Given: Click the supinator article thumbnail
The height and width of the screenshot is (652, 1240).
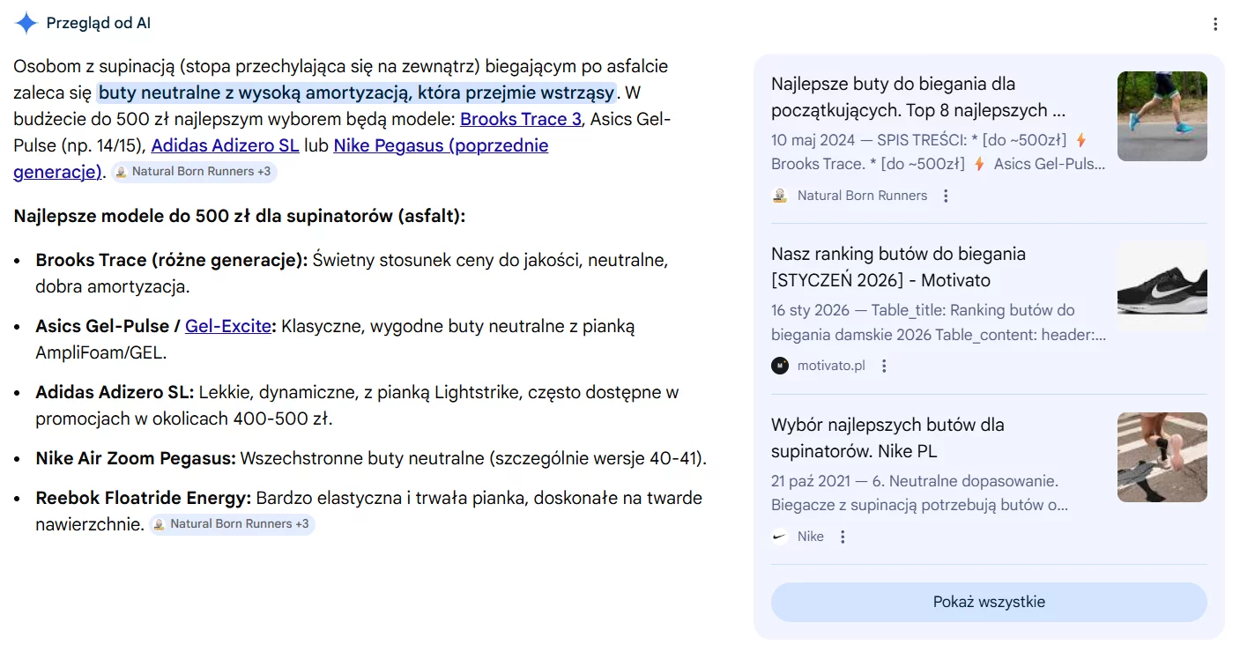Looking at the screenshot, I should (1162, 457).
